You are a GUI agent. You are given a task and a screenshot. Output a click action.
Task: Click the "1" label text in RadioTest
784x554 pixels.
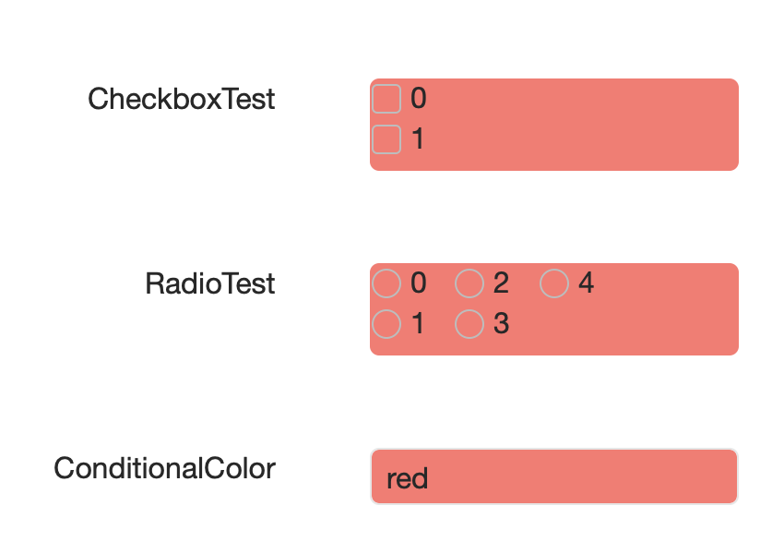[419, 324]
